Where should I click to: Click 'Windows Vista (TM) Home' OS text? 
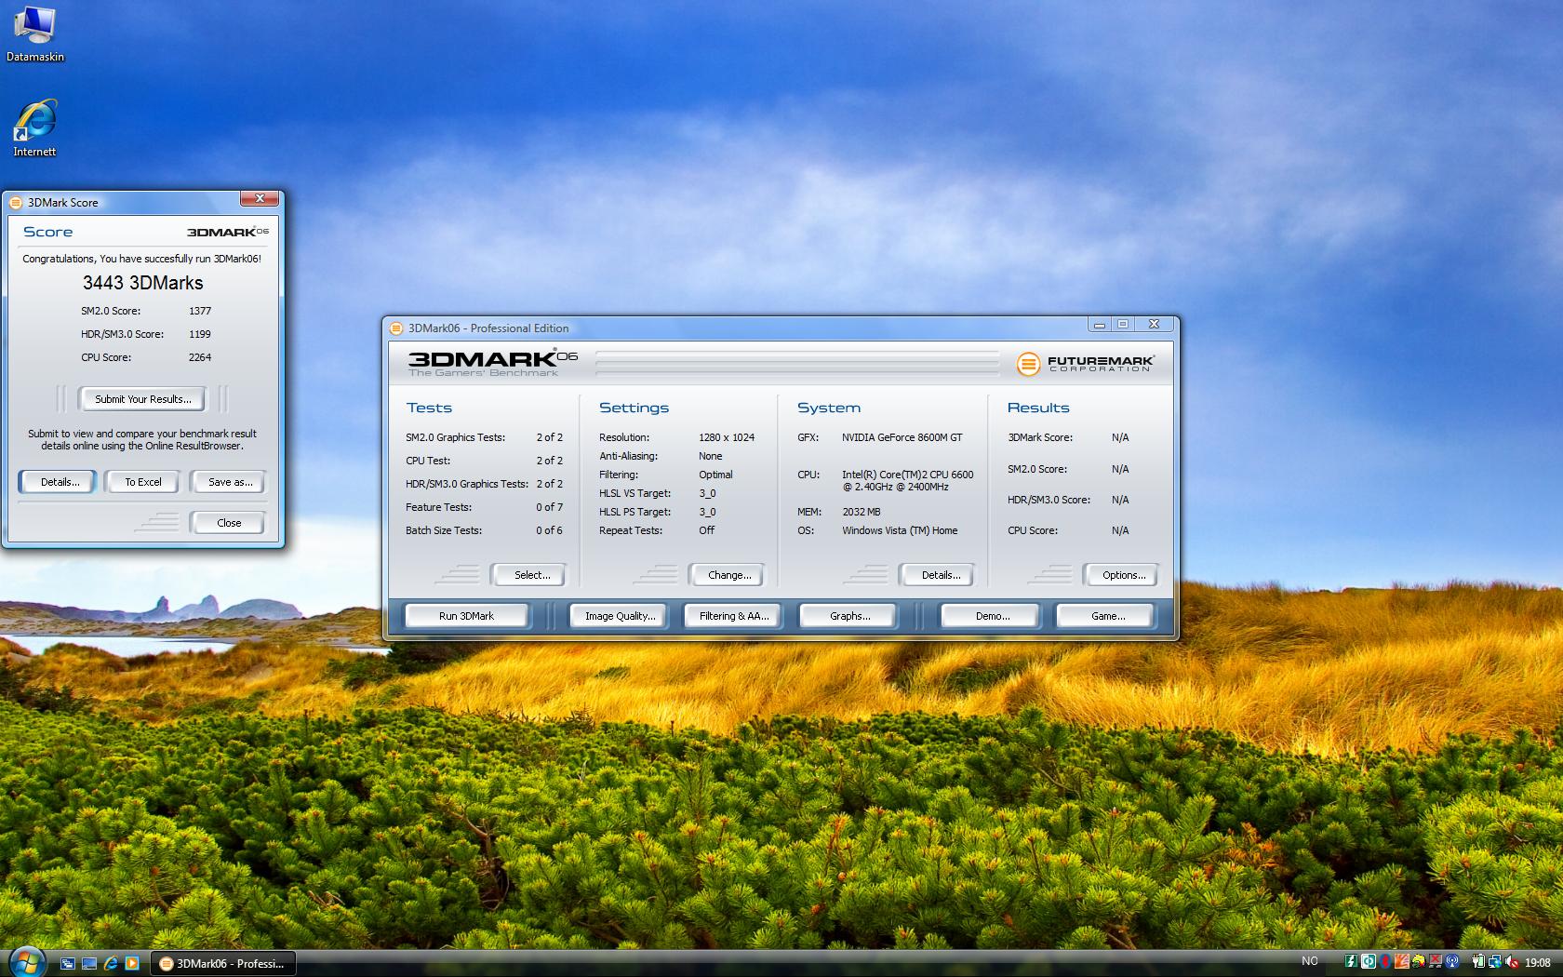click(x=900, y=530)
